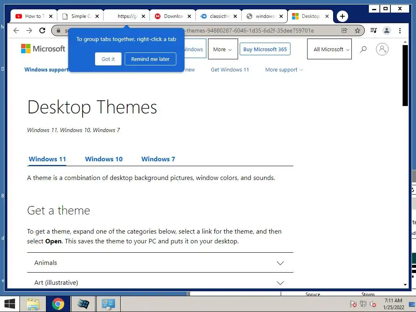Image resolution: width=416 pixels, height=312 pixels.
Task: Close the https://g tab
Action: pos(143,16)
